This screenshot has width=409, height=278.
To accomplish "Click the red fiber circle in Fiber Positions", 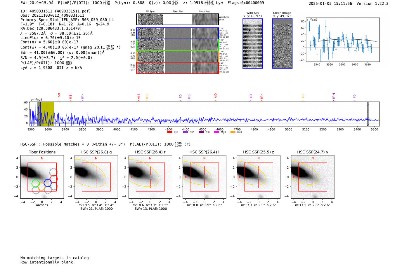I will [53, 179].
